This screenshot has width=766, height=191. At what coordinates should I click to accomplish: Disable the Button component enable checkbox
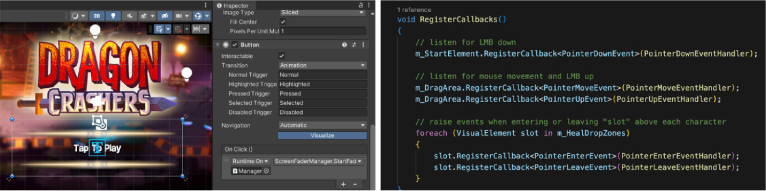click(235, 45)
